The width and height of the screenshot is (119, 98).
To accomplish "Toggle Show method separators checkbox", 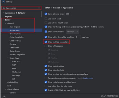I will click(46, 42).
